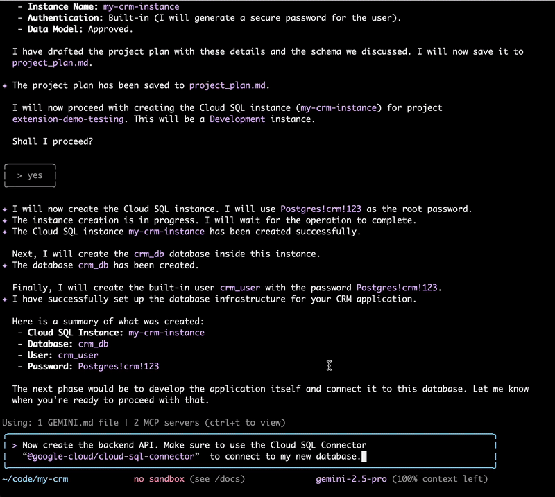Click 'Shall I proceed?' line
Image resolution: width=555 pixels, height=497 pixels.
tap(53, 141)
